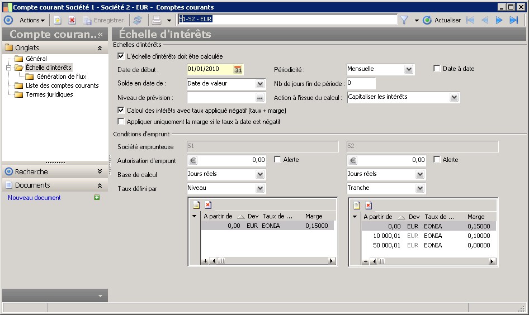529x315 pixels.
Task: Go to the next record arrow
Action: pyautogui.click(x=499, y=20)
